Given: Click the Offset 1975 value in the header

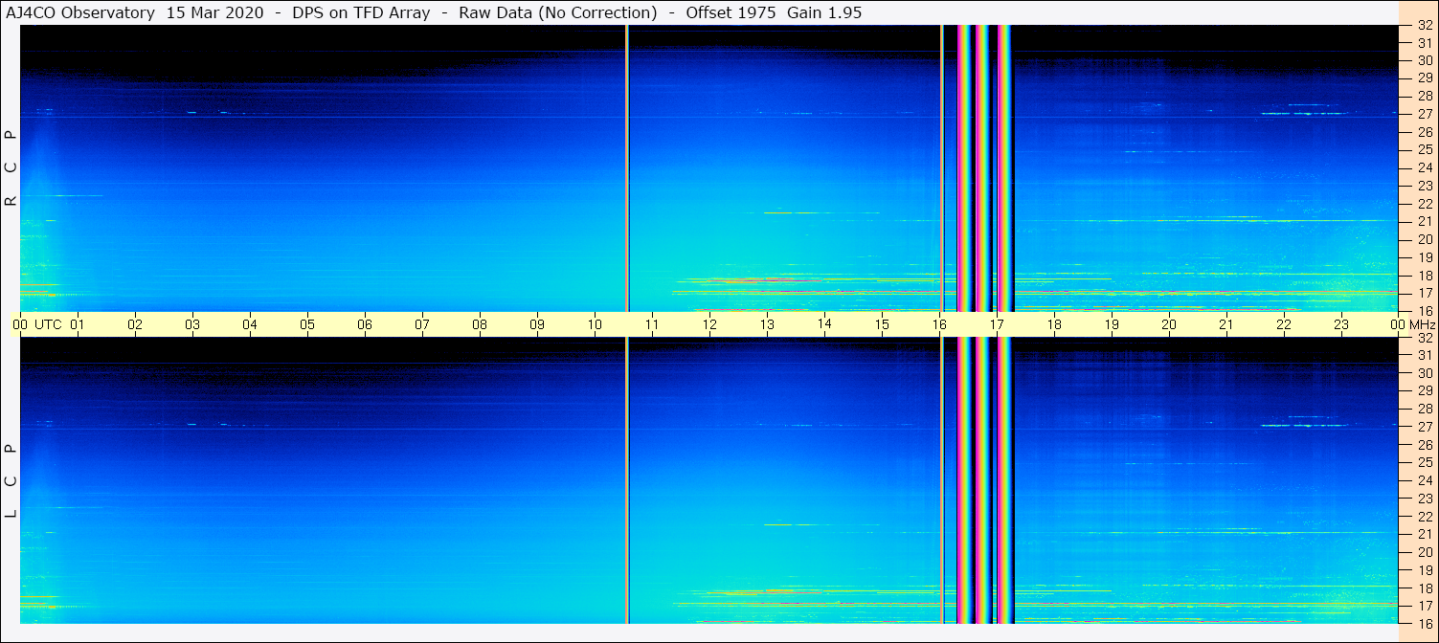Looking at the screenshot, I should (731, 12).
